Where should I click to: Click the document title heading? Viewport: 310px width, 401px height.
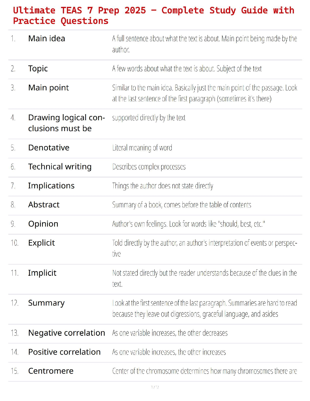point(153,15)
